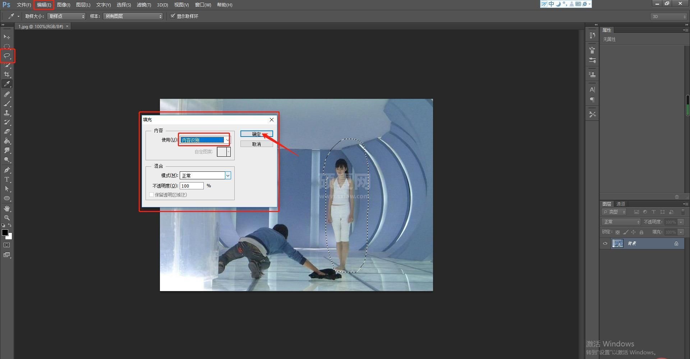Select the Clone Stamp tool
Screen dimensions: 690x359
[7, 113]
